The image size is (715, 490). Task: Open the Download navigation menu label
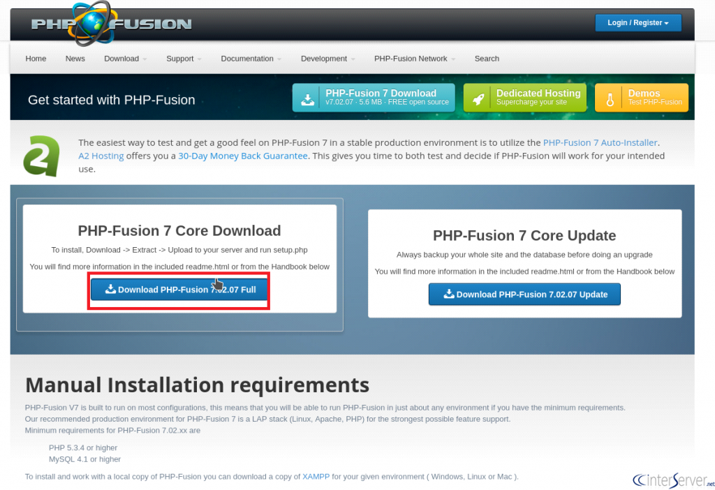pos(121,59)
